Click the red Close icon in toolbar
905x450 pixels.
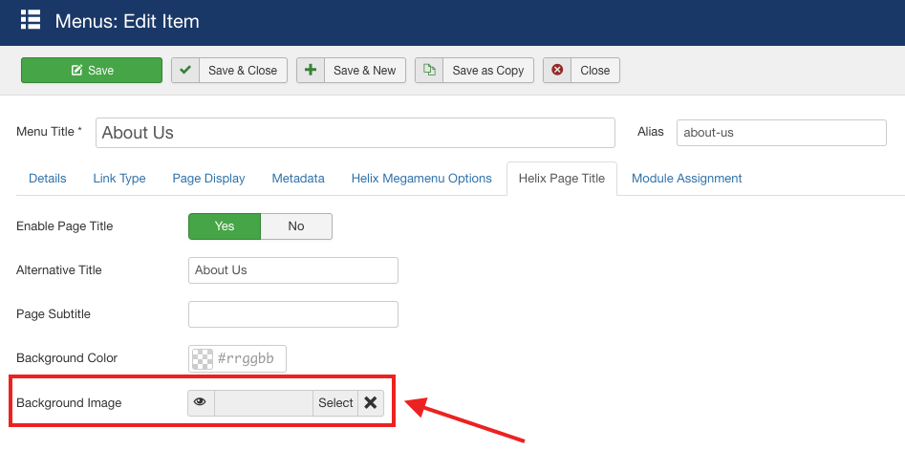point(557,71)
